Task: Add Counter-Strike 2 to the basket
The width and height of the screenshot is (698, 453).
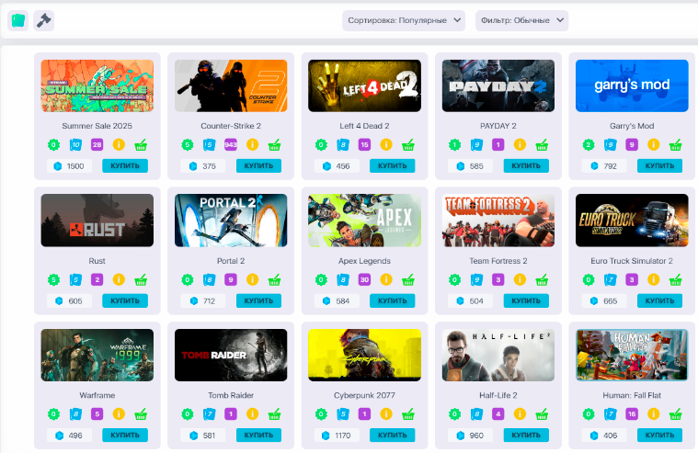Action: coord(274,144)
